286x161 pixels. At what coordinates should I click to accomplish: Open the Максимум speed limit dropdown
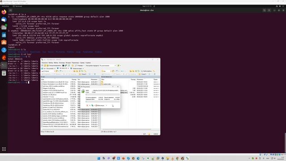point(101,106)
